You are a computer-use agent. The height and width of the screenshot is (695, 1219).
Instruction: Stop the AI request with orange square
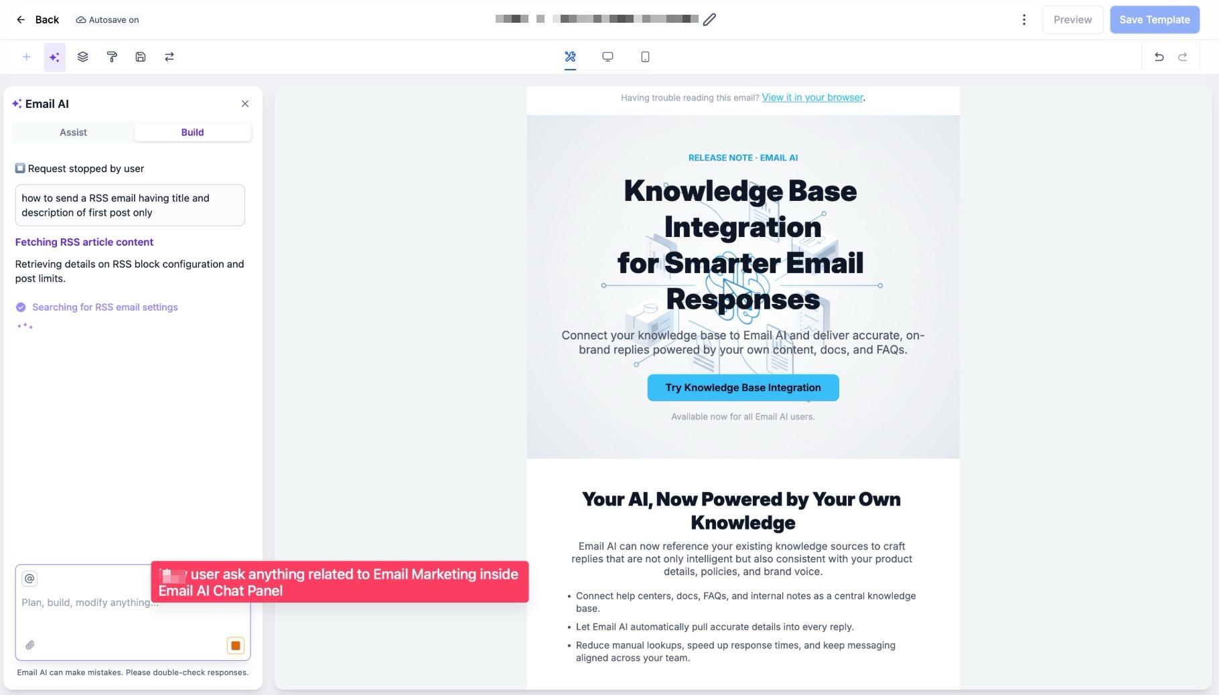[x=236, y=645]
